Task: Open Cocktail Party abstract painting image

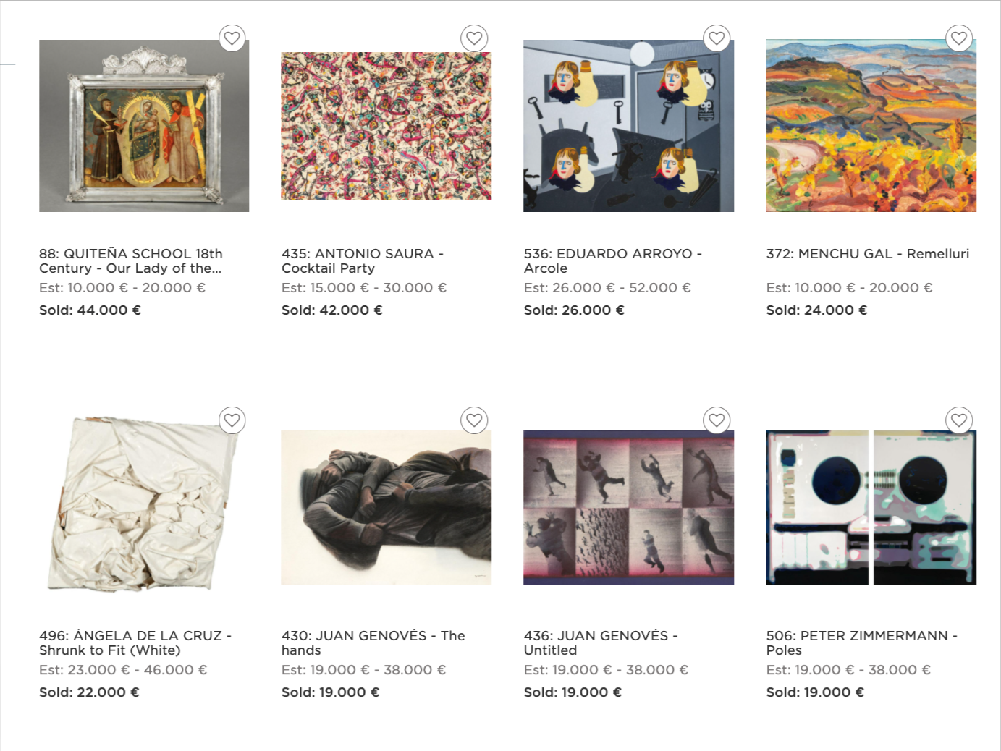Action: point(387,126)
